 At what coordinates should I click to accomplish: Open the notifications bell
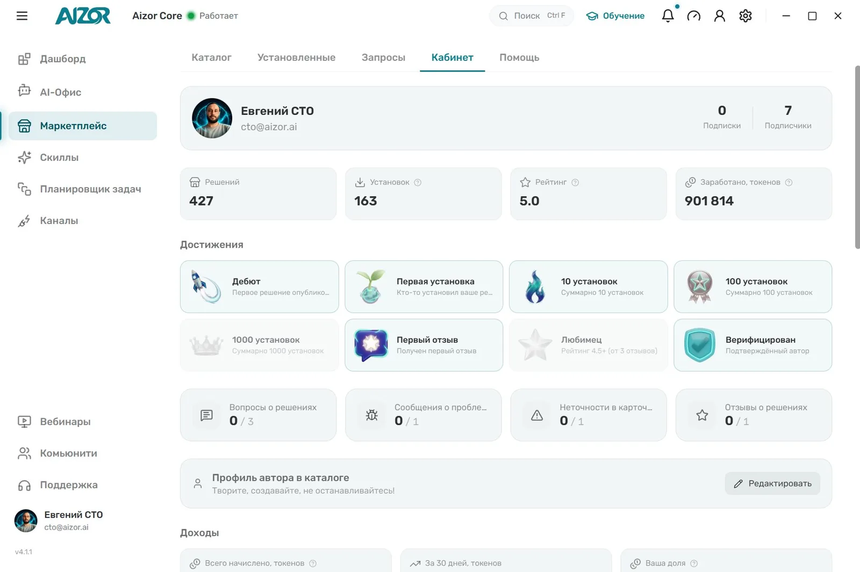[668, 16]
